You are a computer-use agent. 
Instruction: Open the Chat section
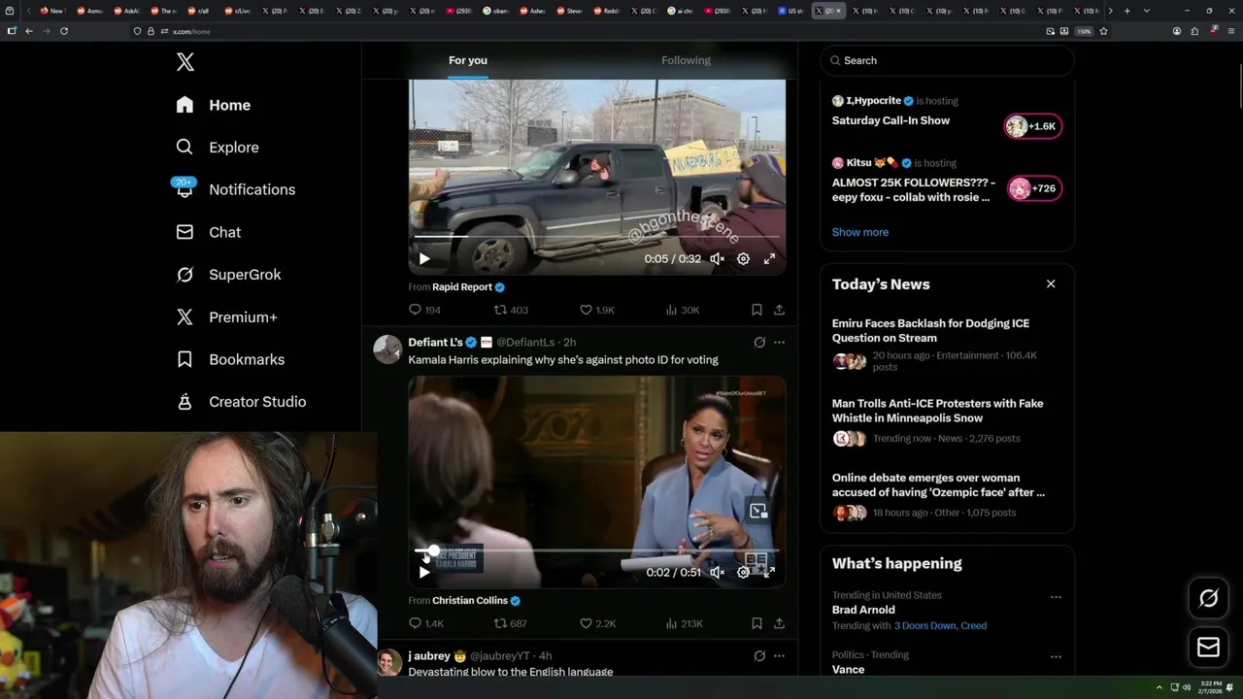tap(209, 232)
